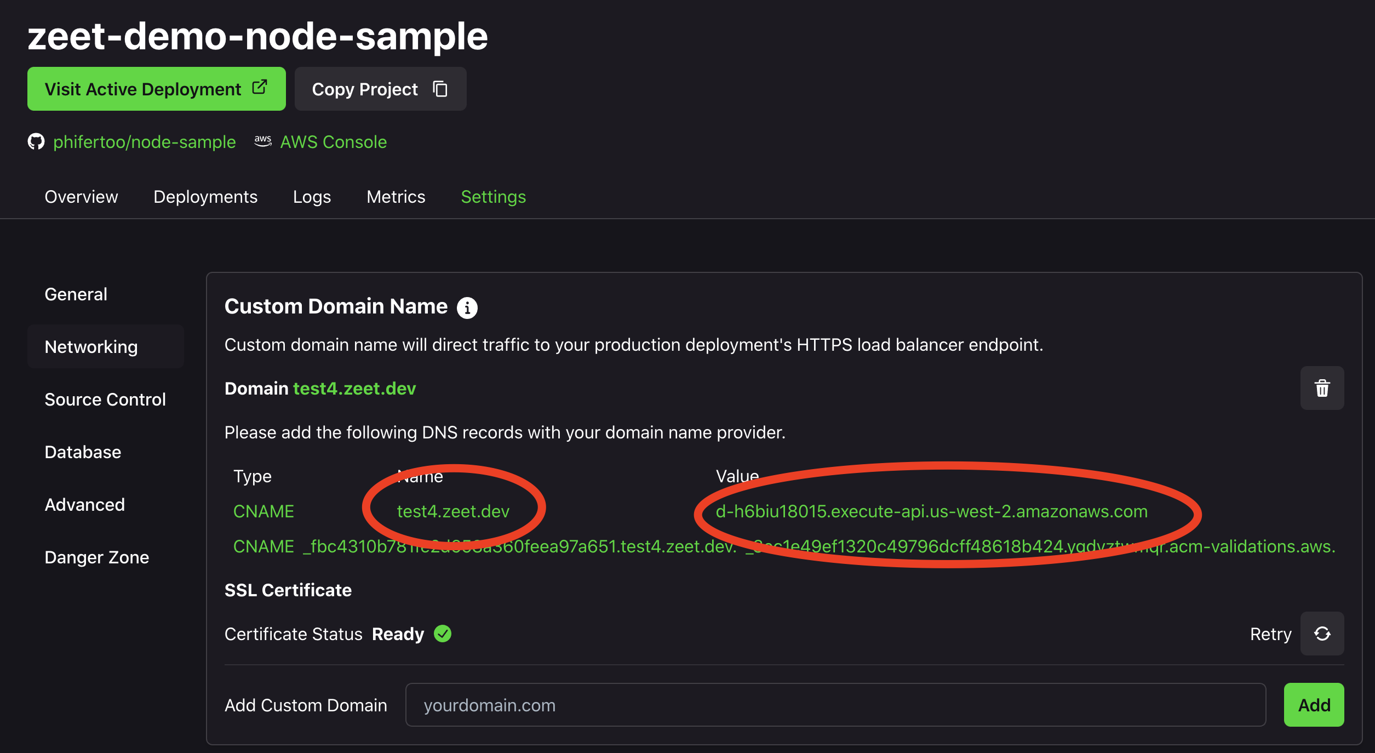Click external-link icon in Visit Active Deployment
1375x753 pixels.
(260, 88)
